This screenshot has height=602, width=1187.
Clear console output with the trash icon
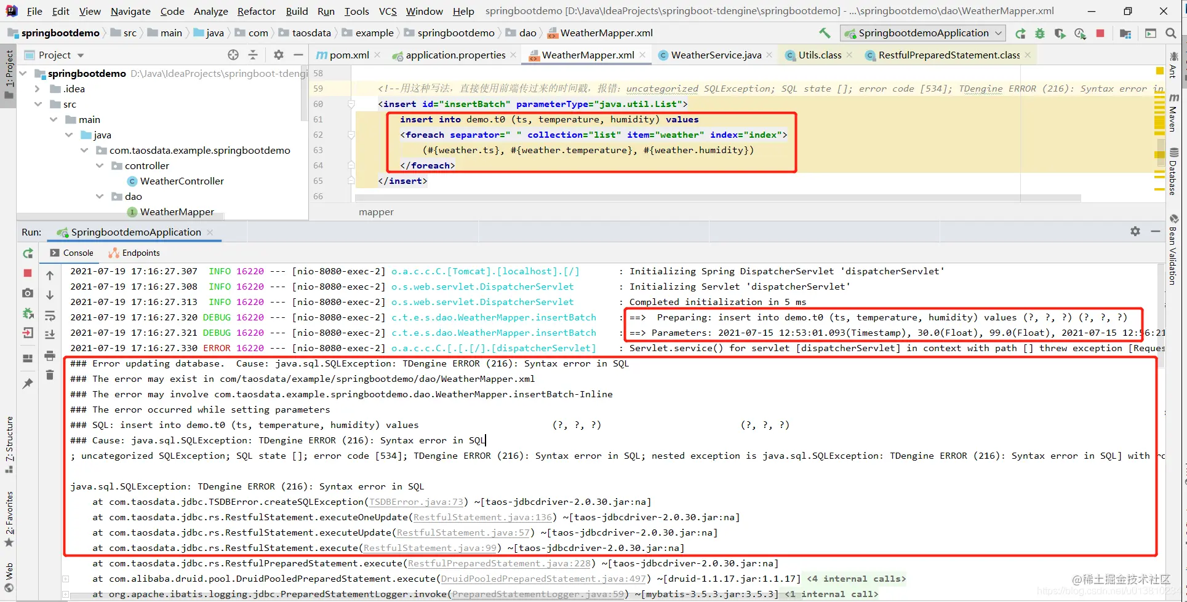click(x=50, y=375)
